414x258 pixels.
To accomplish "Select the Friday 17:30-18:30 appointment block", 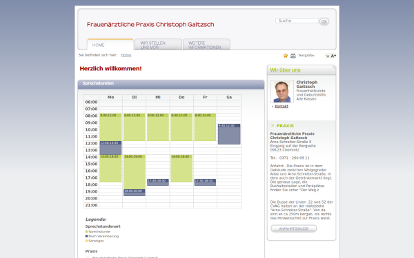I will click(x=205, y=182).
